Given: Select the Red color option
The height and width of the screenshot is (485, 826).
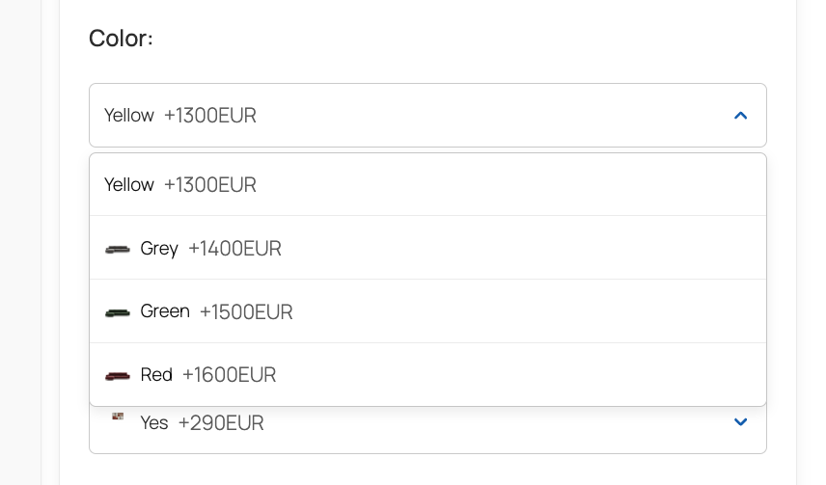Looking at the screenshot, I should (x=156, y=375).
